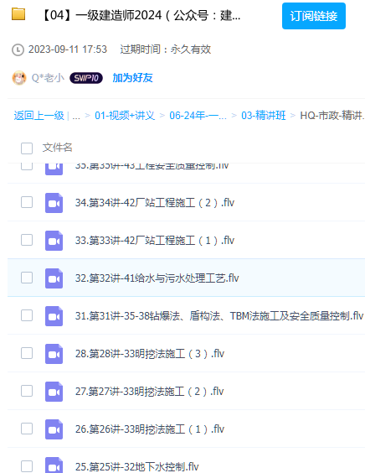
Task: Open file 33.第33讲-42厂站工程施工（1）.flv
Action: click(x=155, y=241)
